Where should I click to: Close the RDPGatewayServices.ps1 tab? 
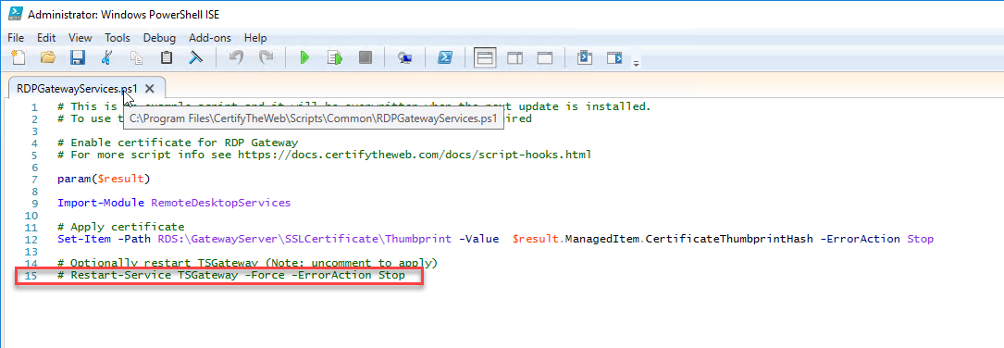pyautogui.click(x=150, y=89)
